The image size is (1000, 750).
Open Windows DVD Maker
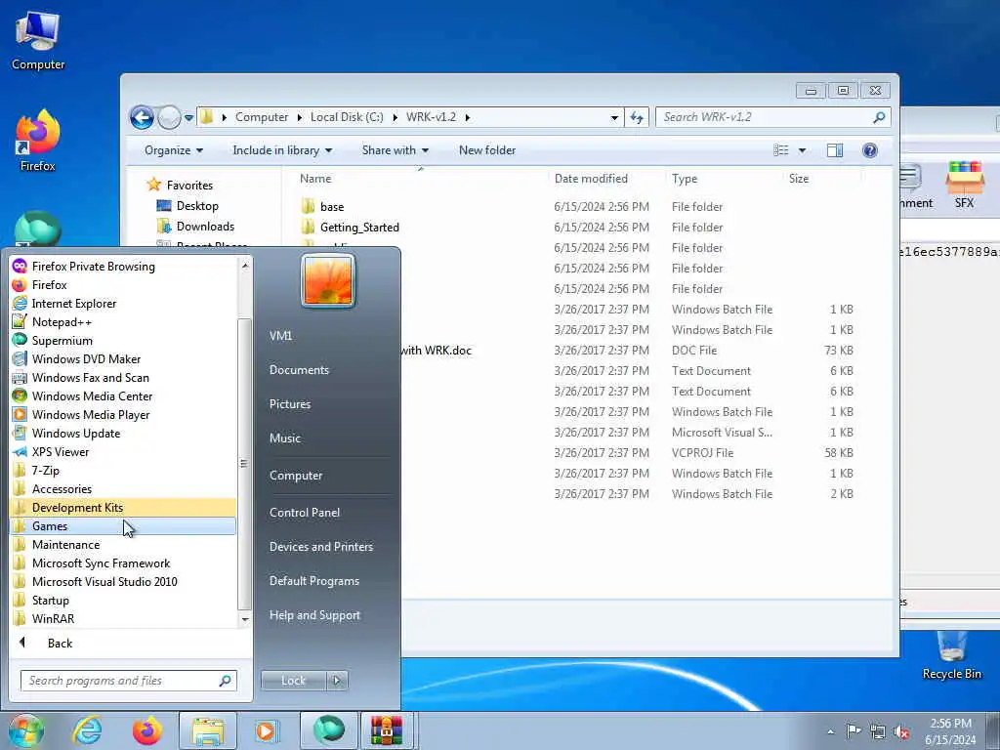click(x=86, y=359)
